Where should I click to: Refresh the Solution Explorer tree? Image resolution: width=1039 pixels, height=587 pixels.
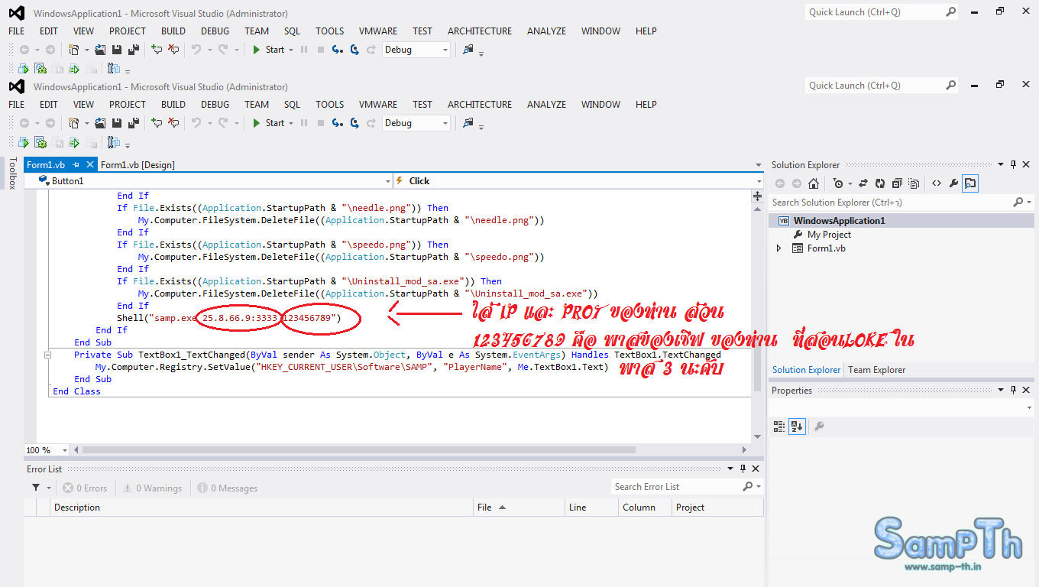[x=880, y=183]
